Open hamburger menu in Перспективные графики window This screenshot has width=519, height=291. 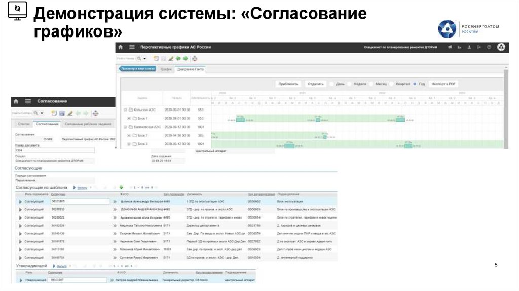[132, 47]
